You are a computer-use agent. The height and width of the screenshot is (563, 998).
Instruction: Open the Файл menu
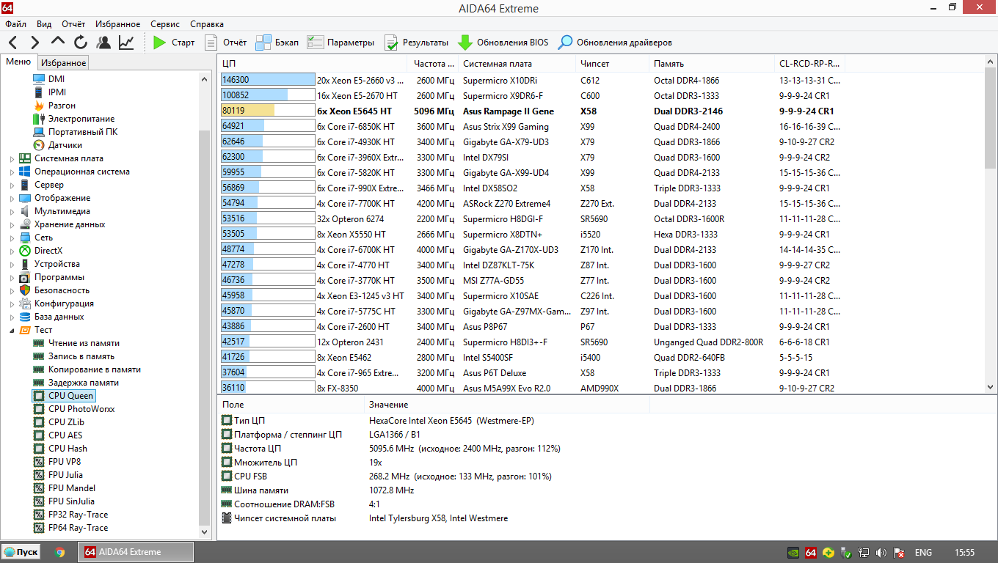pyautogui.click(x=15, y=24)
